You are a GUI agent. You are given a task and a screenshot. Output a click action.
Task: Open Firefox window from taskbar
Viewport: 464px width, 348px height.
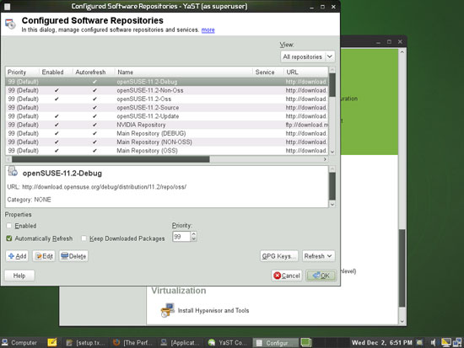click(132, 343)
